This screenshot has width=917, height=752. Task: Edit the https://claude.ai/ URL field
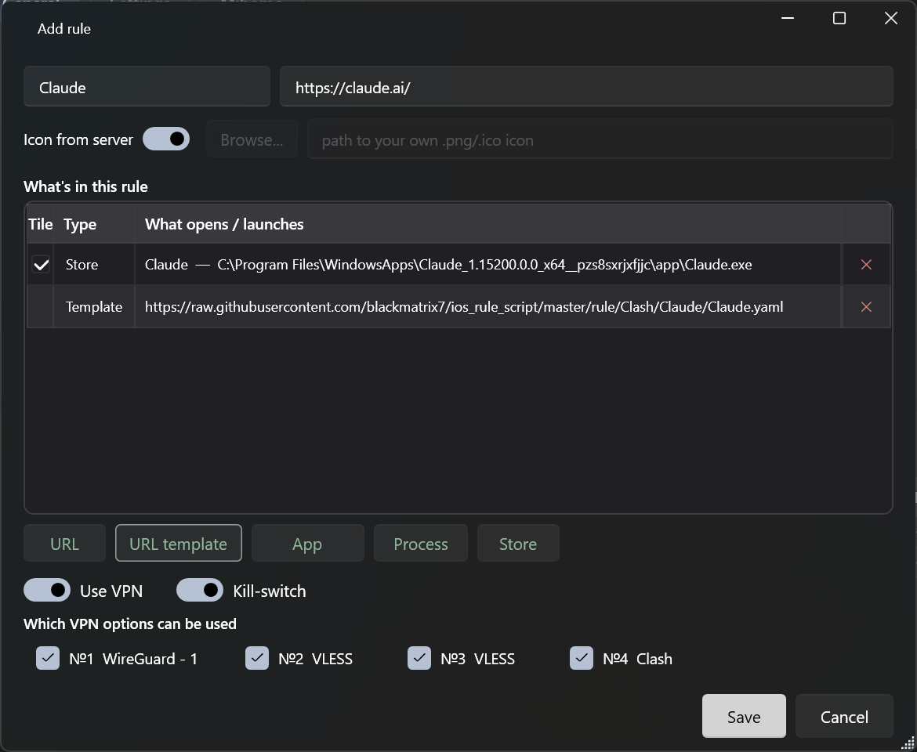point(586,86)
